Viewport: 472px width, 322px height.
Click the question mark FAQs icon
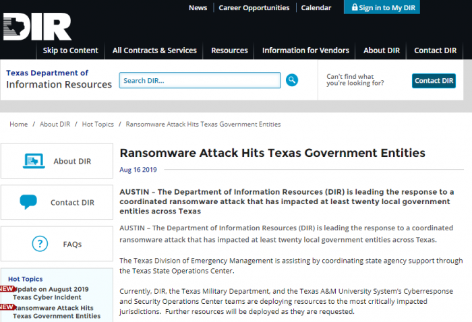pyautogui.click(x=40, y=243)
